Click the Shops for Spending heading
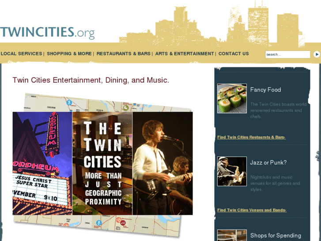This screenshot has width=321, height=241. pos(276,235)
